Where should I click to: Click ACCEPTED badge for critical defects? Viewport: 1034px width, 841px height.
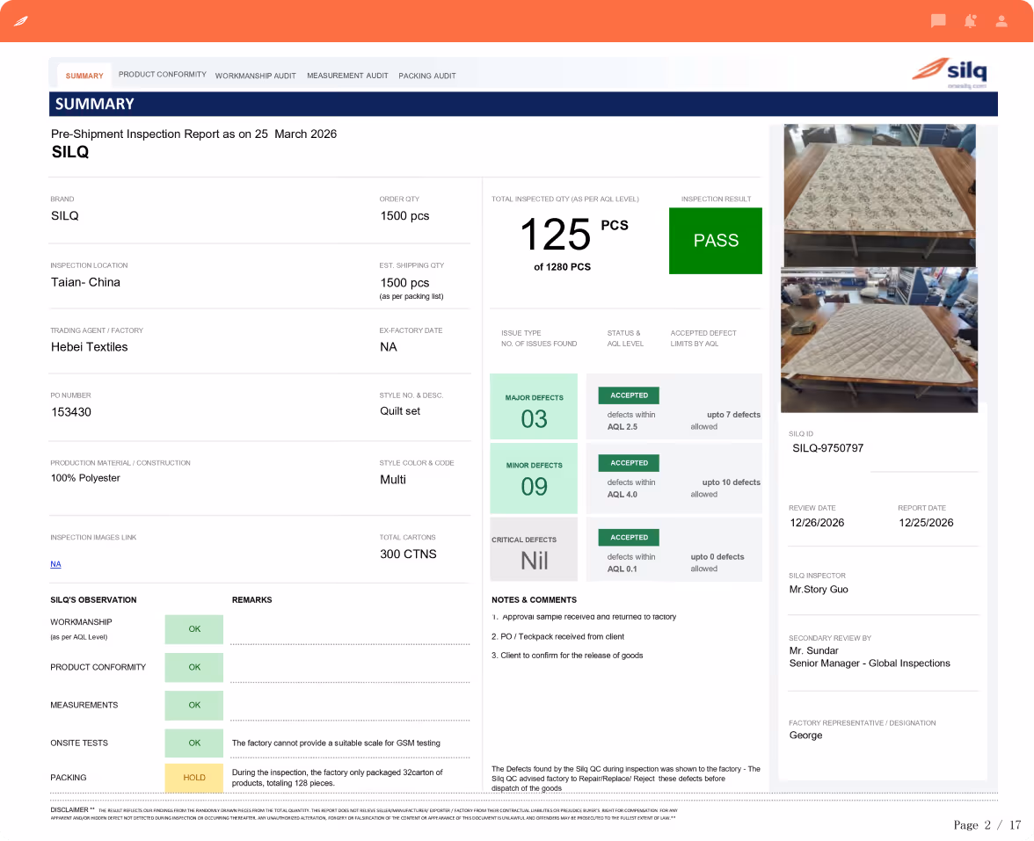coord(629,537)
